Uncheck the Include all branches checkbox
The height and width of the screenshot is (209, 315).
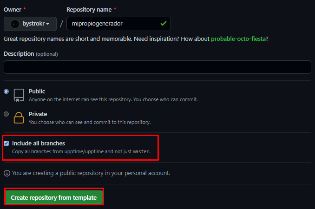6,143
